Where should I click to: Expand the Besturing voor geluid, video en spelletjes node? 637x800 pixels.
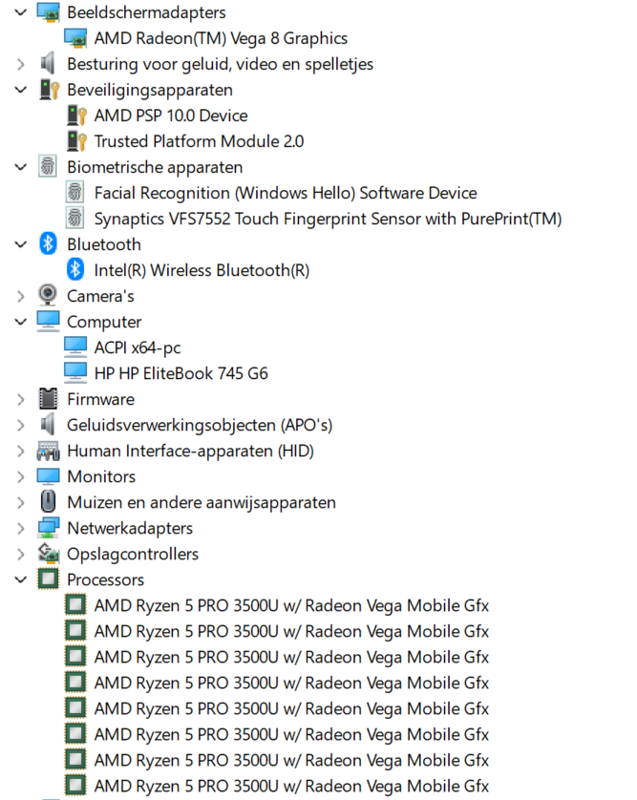21,64
